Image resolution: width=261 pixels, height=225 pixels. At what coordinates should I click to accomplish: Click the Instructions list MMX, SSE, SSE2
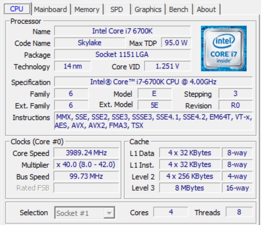pos(153,121)
